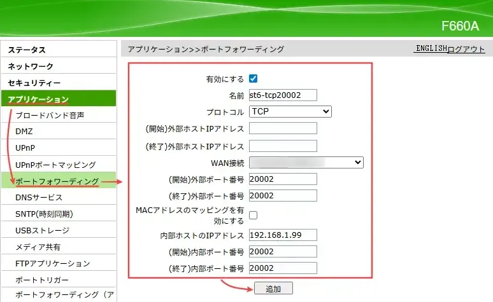Uncheck the 有効にする checkbox
493x302 pixels.
click(253, 78)
